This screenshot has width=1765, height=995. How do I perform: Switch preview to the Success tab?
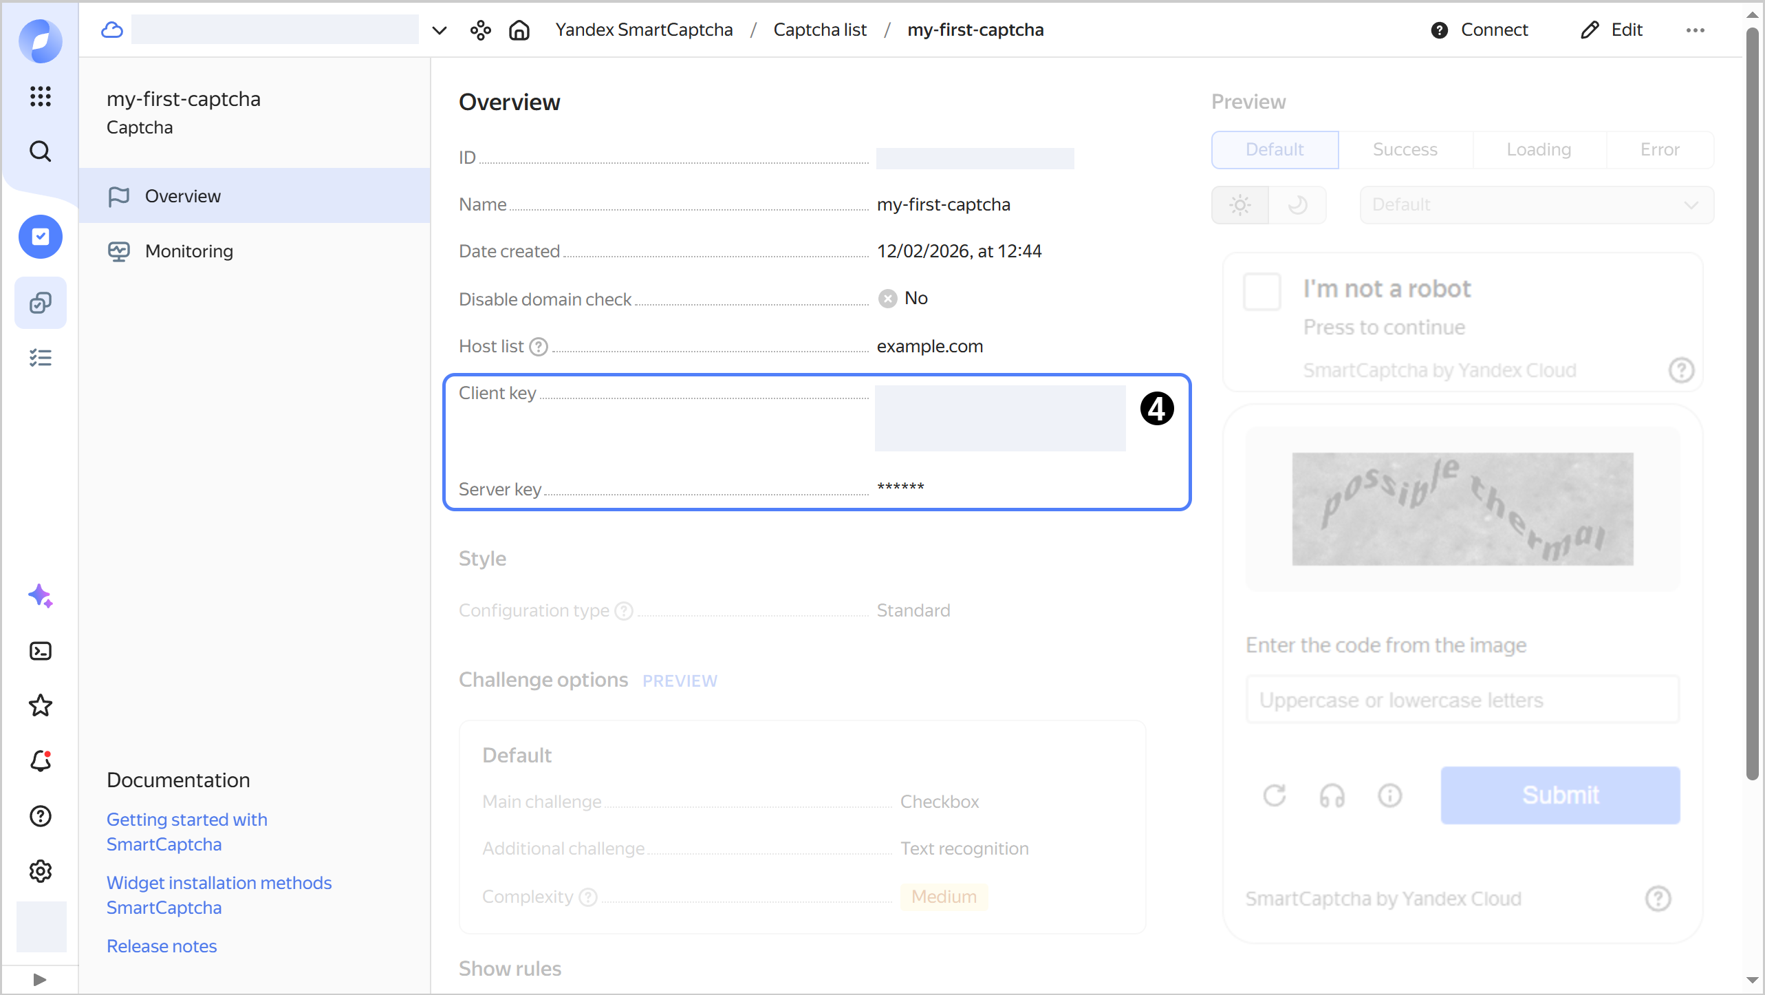(1405, 149)
